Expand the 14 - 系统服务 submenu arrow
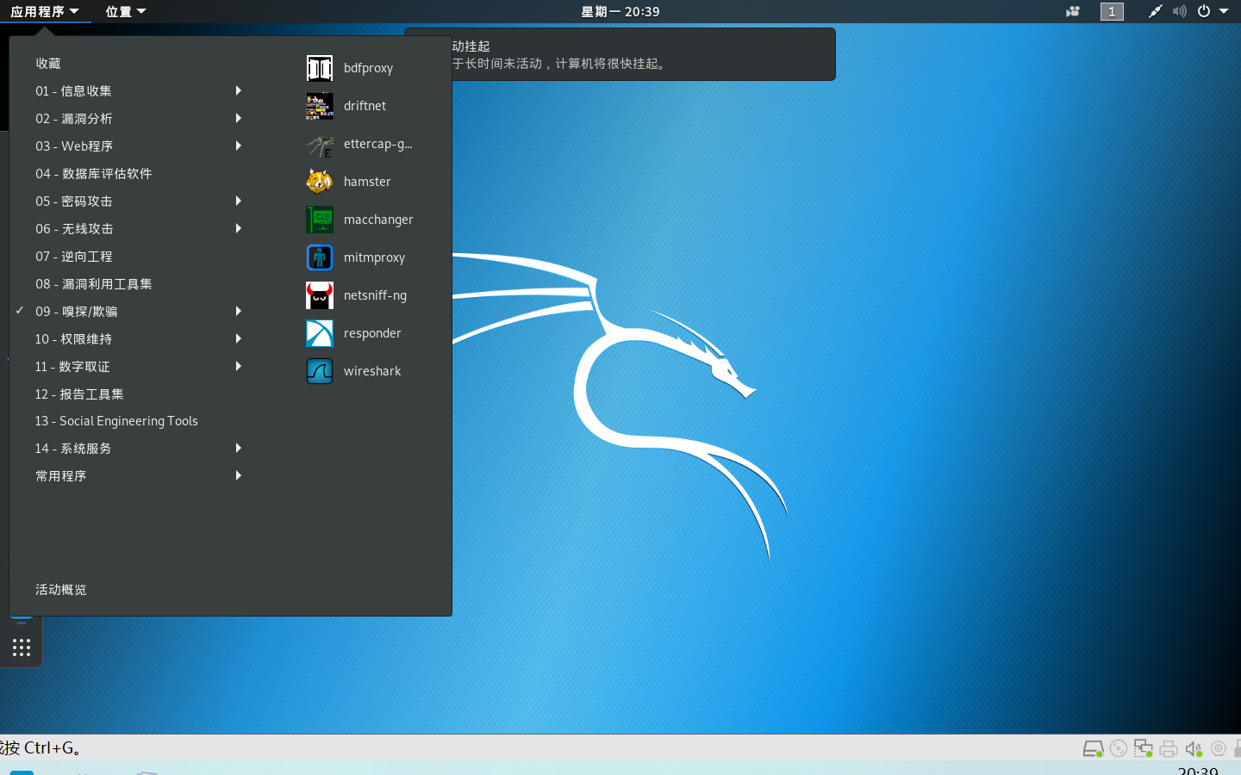 tap(239, 448)
